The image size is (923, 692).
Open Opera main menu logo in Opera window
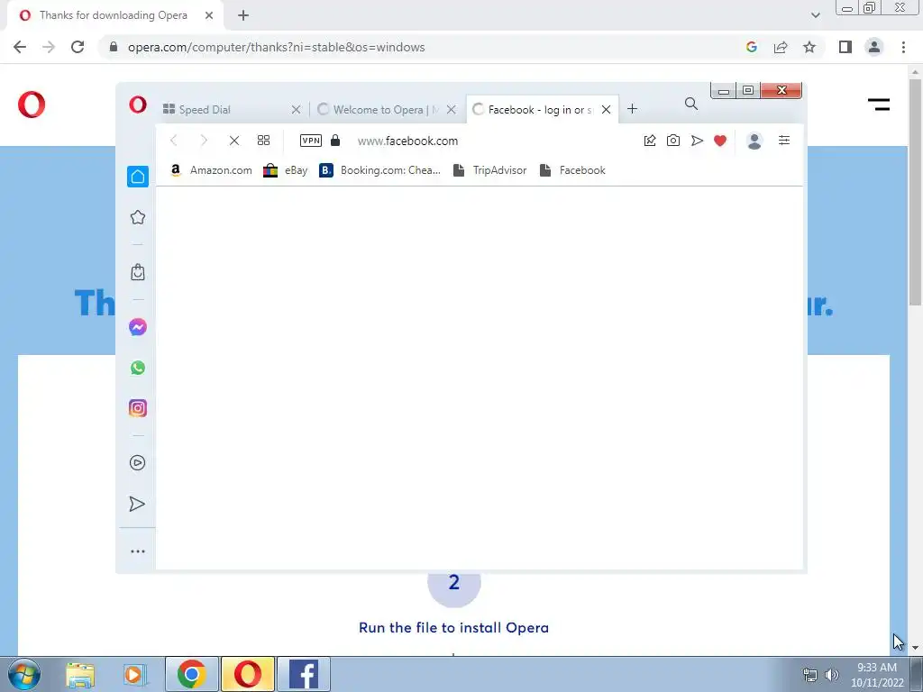click(x=138, y=105)
